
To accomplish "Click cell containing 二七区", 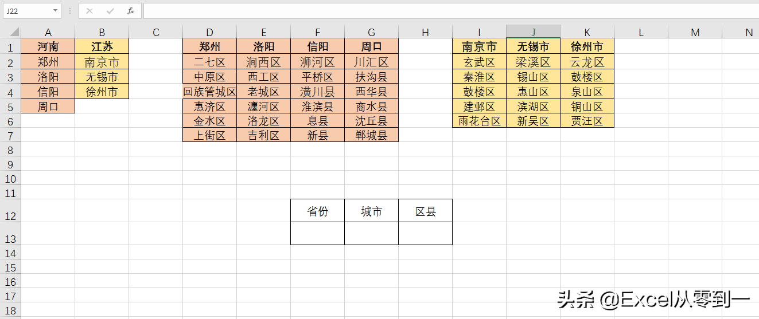I will pos(209,62).
